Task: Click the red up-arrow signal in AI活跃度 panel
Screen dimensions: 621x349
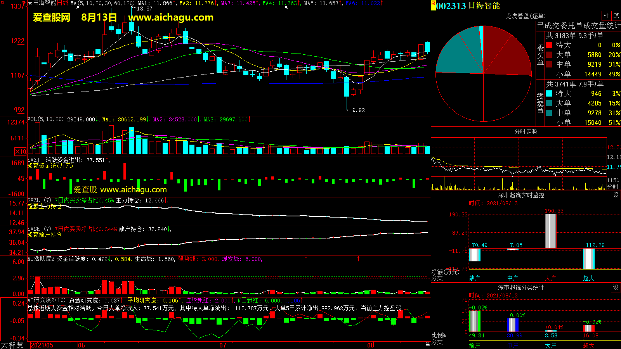Action: [306, 258]
